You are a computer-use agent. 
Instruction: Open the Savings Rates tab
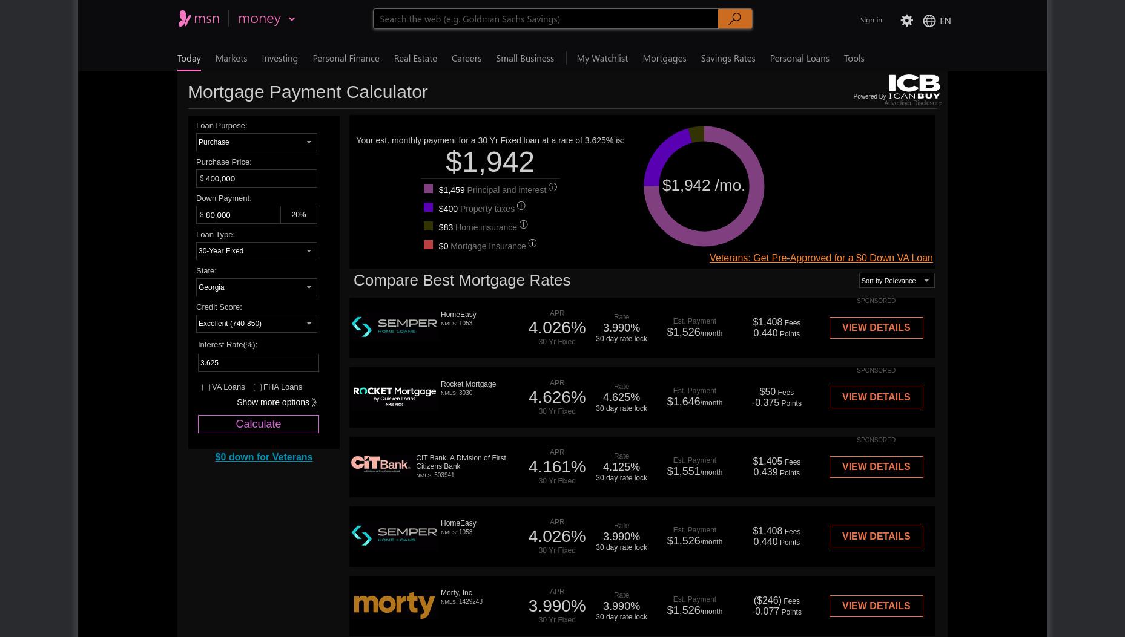click(728, 58)
